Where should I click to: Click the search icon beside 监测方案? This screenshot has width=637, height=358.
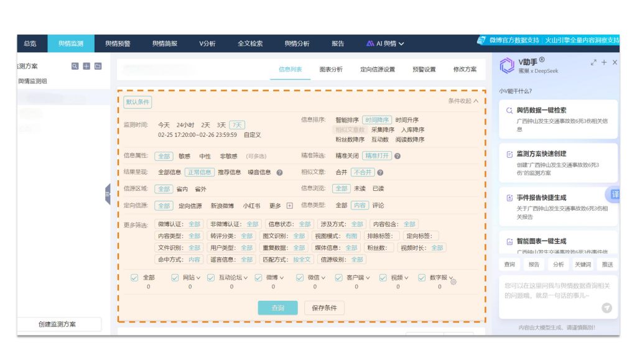[75, 66]
